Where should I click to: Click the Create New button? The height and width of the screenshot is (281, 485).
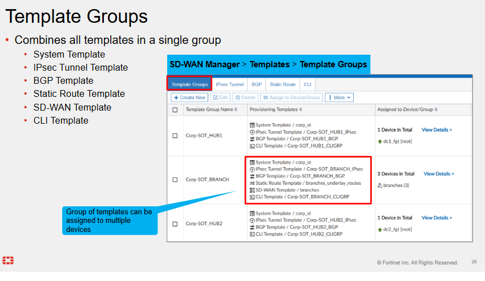click(189, 97)
